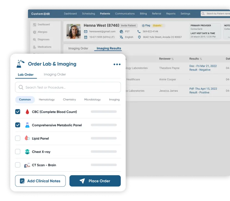Open the Imaging Results tab

[x=109, y=48]
